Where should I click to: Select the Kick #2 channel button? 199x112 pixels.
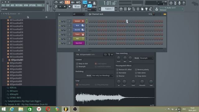click(79, 30)
